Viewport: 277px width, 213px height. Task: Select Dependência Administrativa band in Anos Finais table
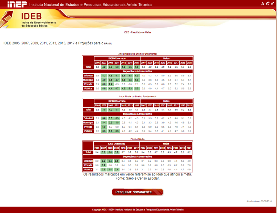pos(137,114)
